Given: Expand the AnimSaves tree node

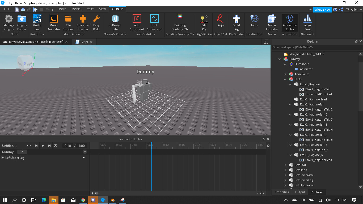Looking at the screenshot, I should tap(285, 74).
